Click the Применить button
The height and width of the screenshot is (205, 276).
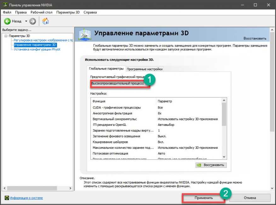pos(203,198)
